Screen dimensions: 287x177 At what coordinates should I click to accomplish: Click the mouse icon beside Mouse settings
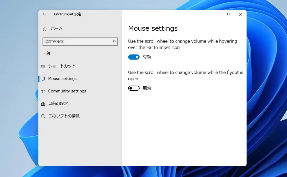click(x=44, y=79)
